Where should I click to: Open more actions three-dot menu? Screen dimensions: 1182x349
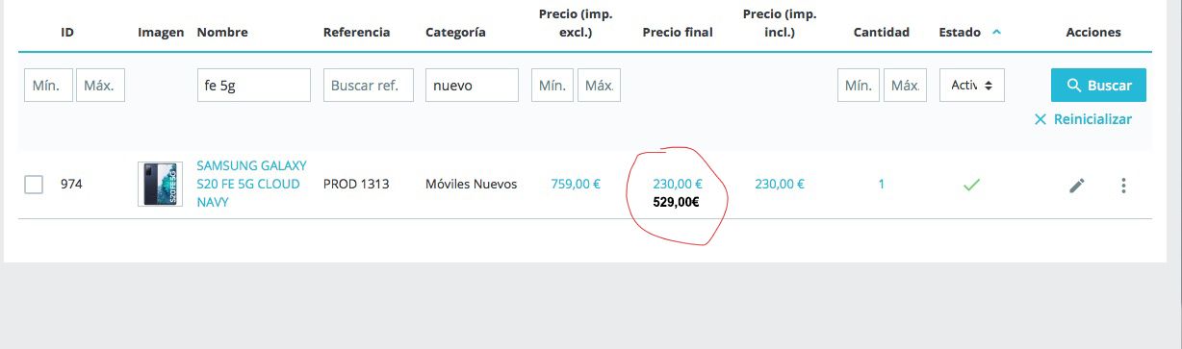(1123, 185)
